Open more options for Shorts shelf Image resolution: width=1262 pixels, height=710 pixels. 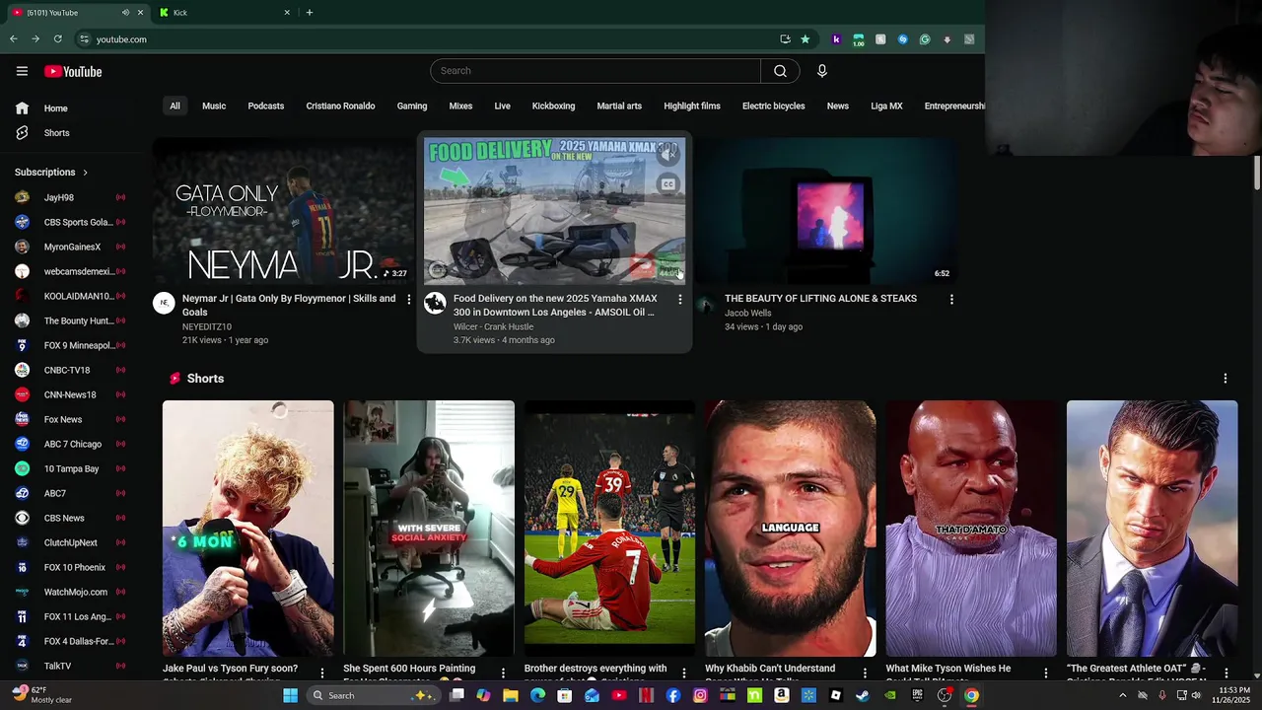[1226, 379]
